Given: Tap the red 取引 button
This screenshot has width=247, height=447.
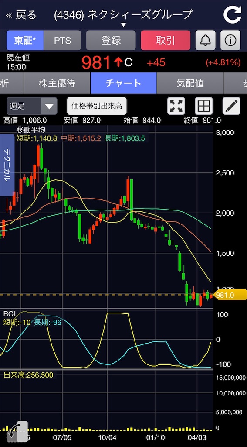Looking at the screenshot, I should (x=166, y=41).
